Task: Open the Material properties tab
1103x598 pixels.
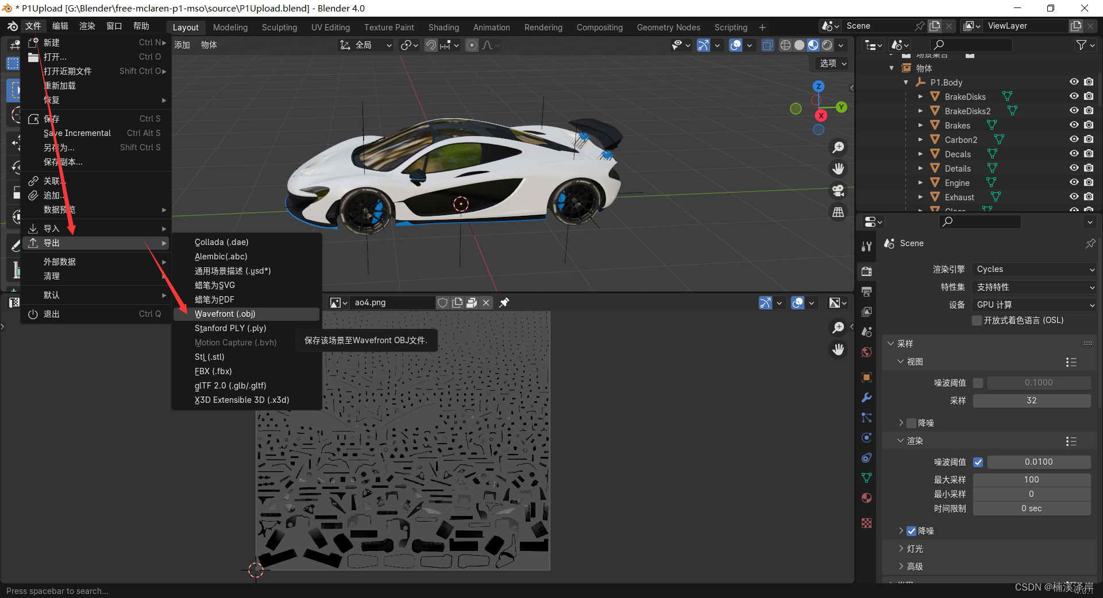Action: pos(867,498)
